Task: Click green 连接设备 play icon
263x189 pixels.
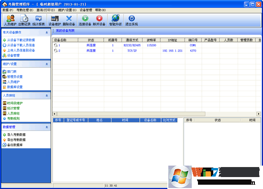Action: 85,18
